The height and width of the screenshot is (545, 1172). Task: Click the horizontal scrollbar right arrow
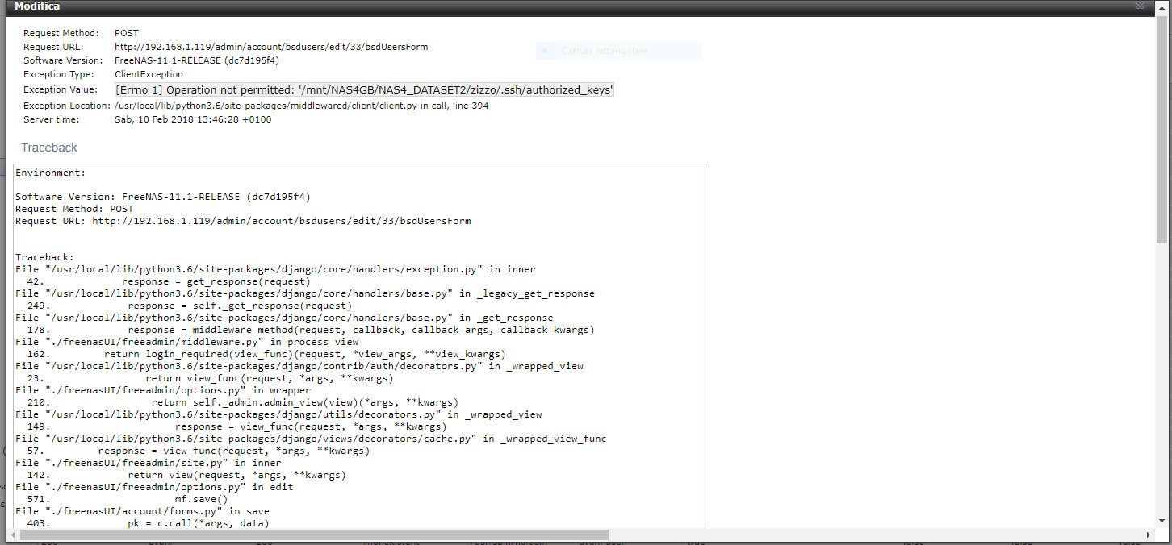[x=1149, y=535]
